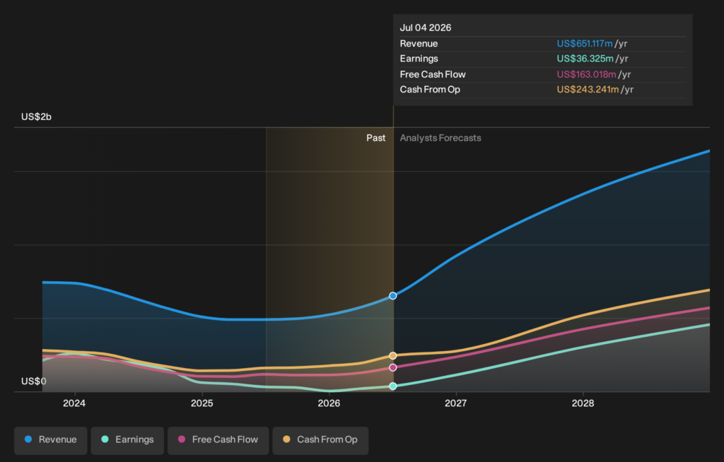The width and height of the screenshot is (724, 462).
Task: Toggle the Earnings legend series
Action: point(127,440)
